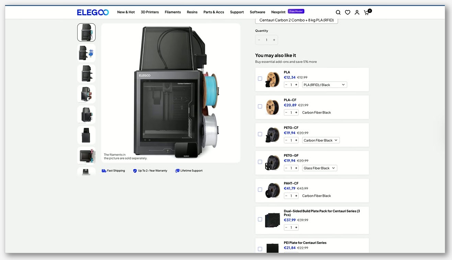The image size is (452, 260).
Task: Increase PETG-GF quantity with plus
Action: pyautogui.click(x=296, y=168)
